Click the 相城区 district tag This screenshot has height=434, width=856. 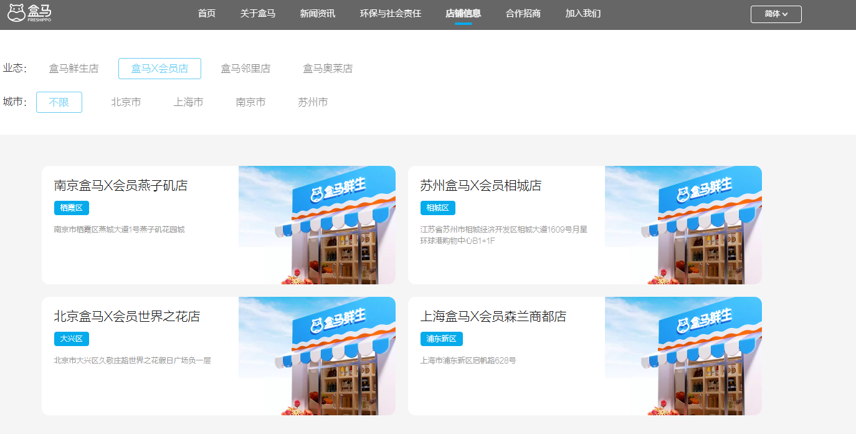point(438,208)
